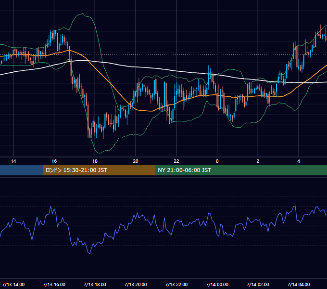
Task: Click the price chart time label 18
Action: click(x=95, y=161)
